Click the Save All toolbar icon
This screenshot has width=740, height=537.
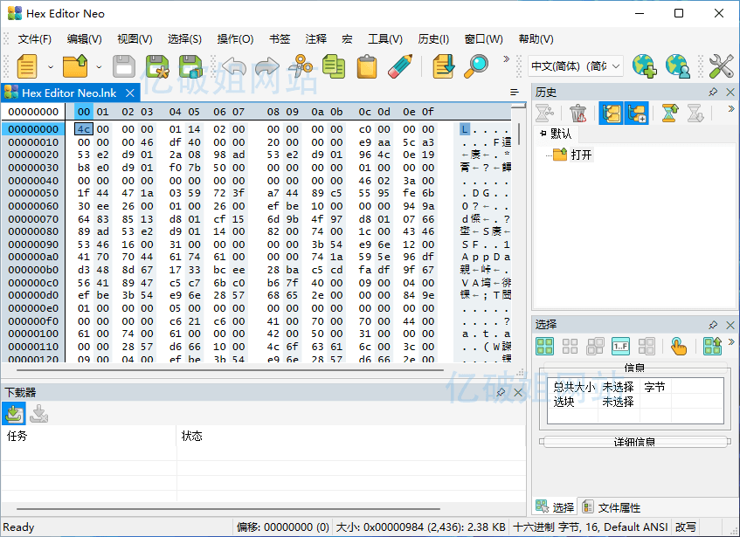pos(190,66)
